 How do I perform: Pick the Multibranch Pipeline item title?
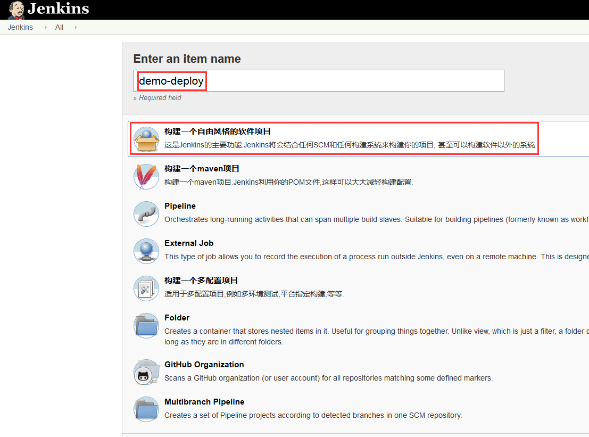pos(204,402)
